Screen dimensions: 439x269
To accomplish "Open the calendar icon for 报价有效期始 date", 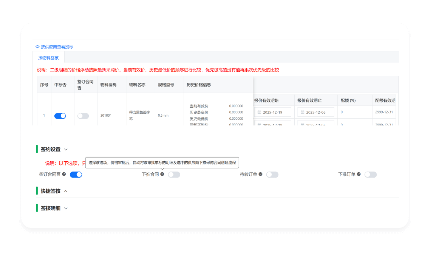I will pos(260,112).
